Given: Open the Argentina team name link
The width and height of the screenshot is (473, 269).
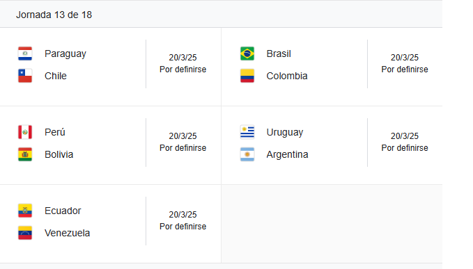Looking at the screenshot, I should (287, 154).
